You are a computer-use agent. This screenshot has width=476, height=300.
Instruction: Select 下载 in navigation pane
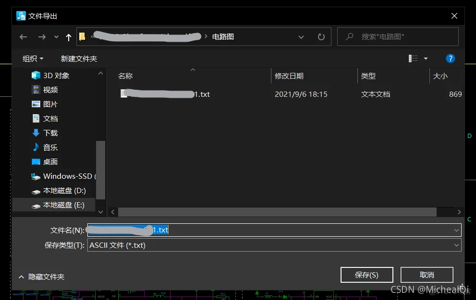tap(45, 133)
